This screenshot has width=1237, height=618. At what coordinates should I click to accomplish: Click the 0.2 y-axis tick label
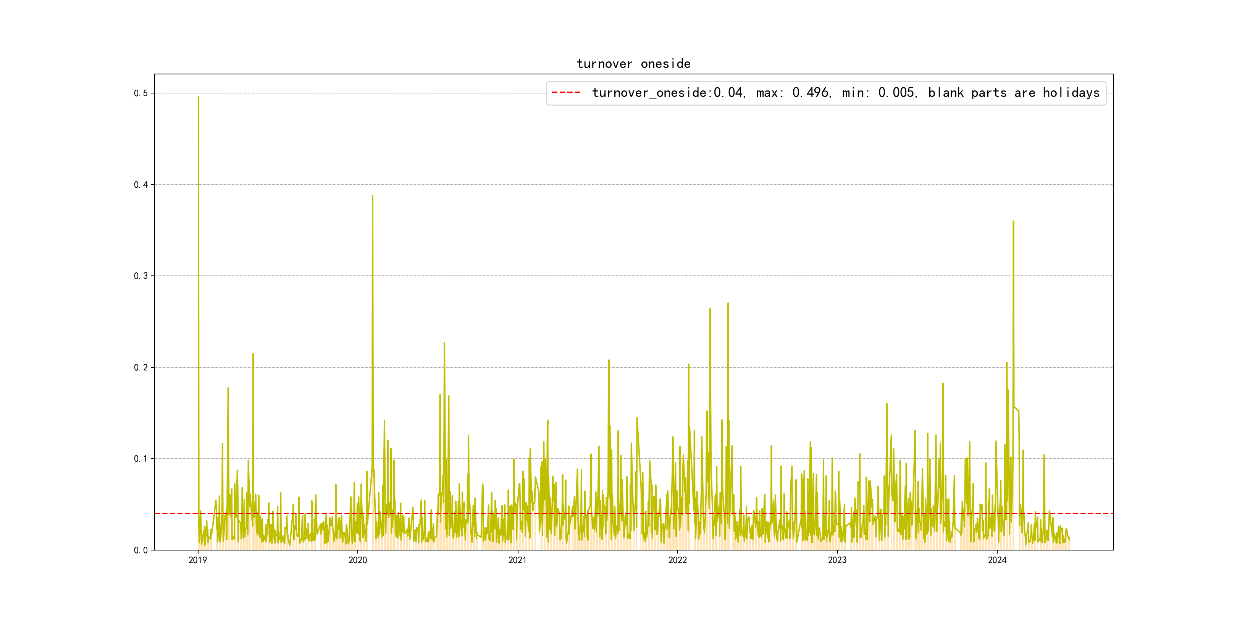click(141, 367)
